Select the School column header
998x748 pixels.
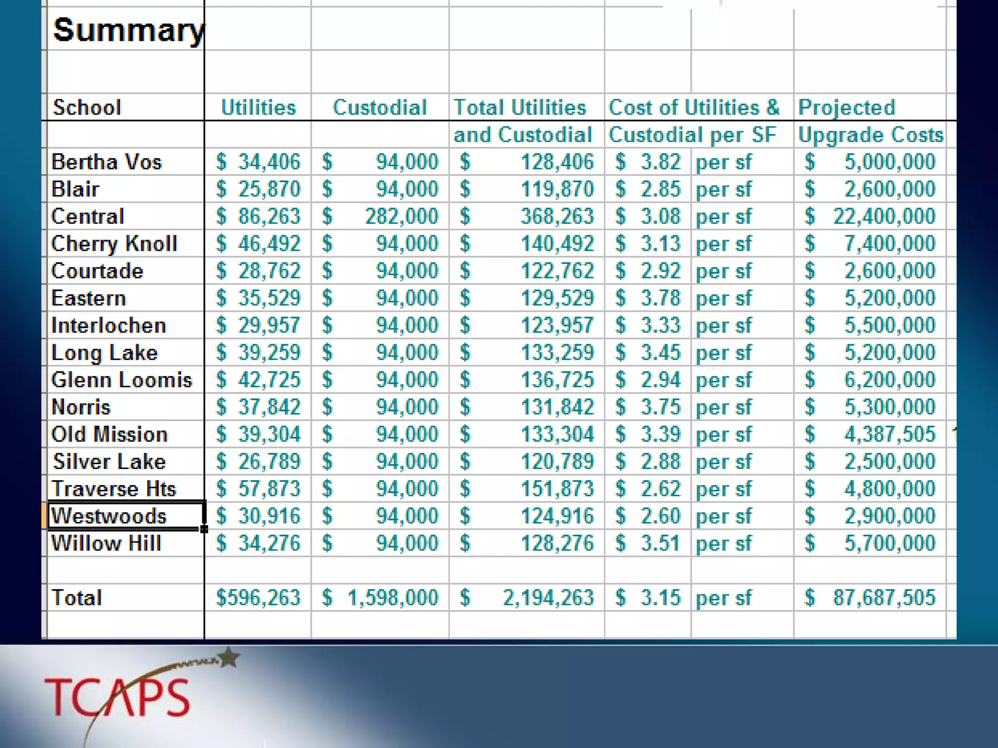point(87,108)
